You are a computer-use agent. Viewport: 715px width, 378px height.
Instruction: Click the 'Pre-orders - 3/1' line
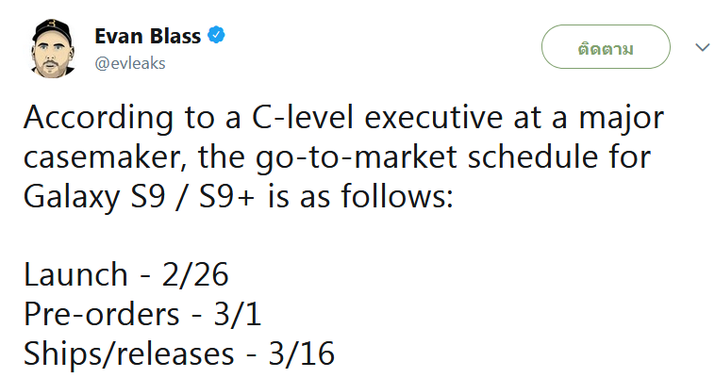142,314
